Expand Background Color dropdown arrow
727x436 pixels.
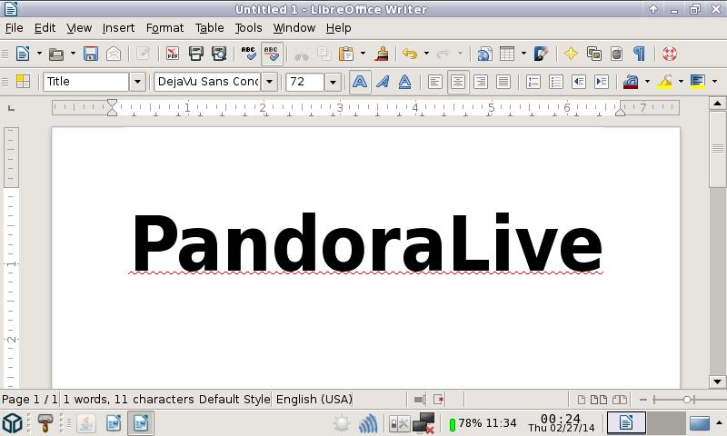tap(714, 82)
